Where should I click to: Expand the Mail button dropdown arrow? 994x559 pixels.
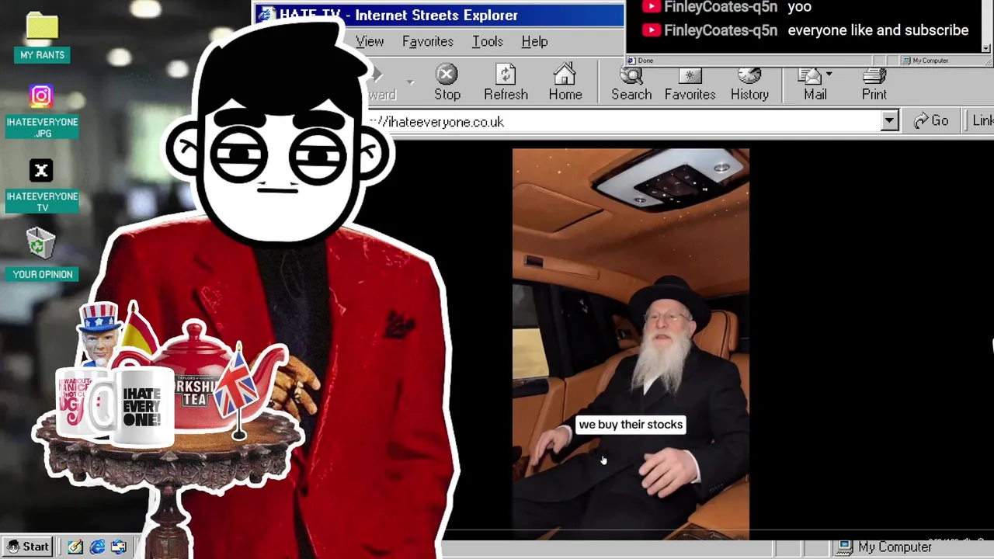point(829,75)
